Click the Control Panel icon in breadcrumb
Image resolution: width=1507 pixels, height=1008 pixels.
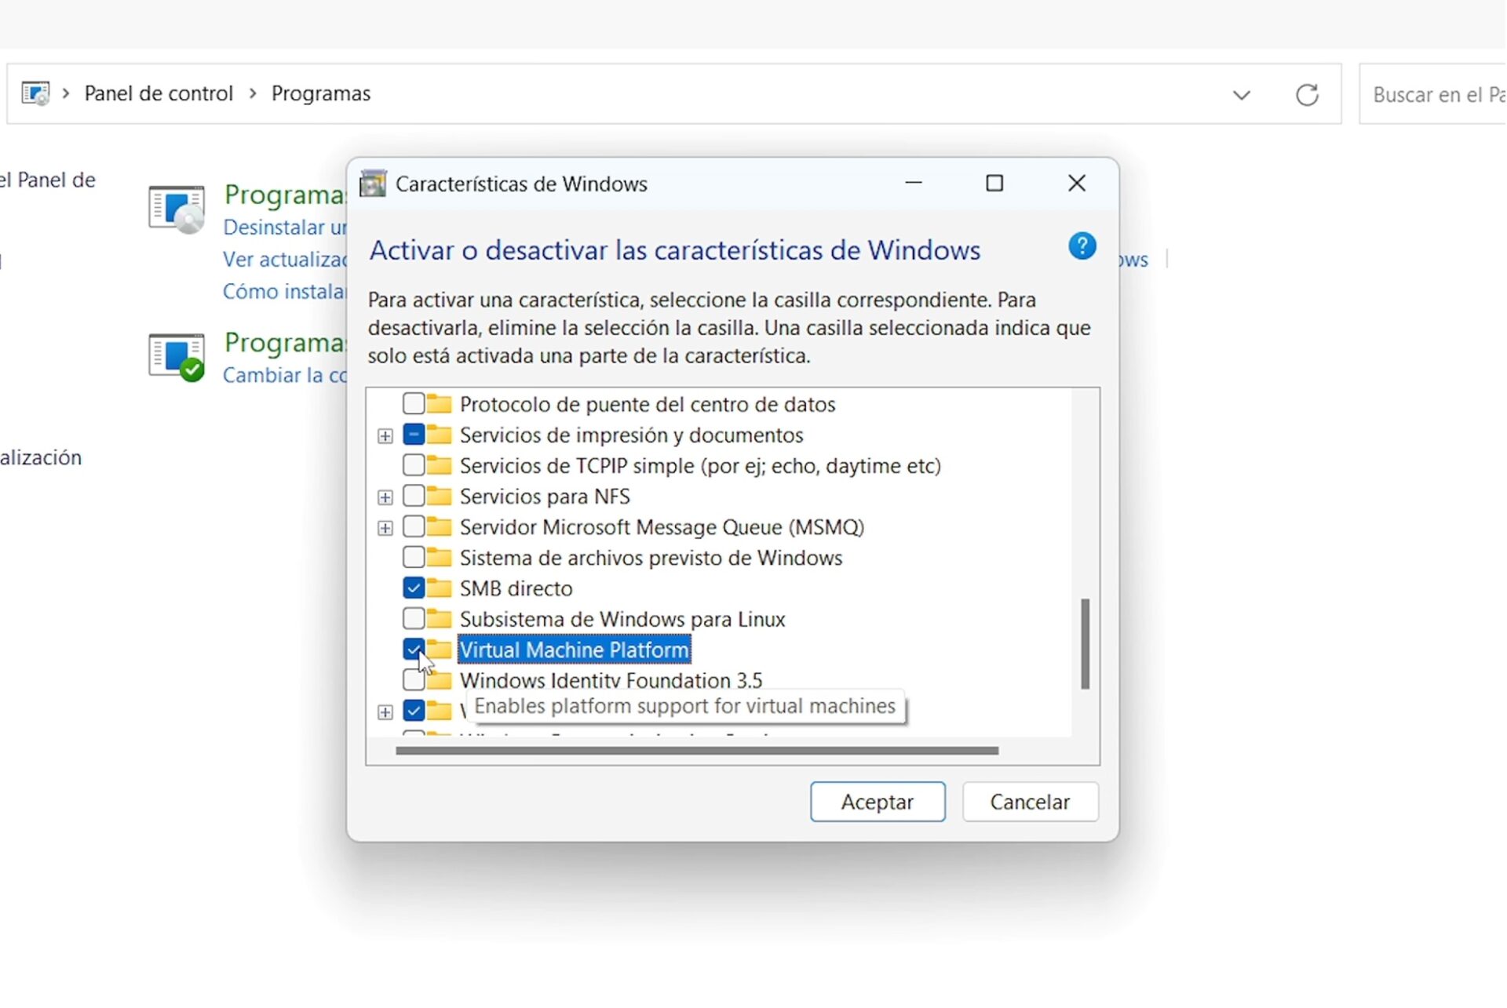(x=35, y=93)
